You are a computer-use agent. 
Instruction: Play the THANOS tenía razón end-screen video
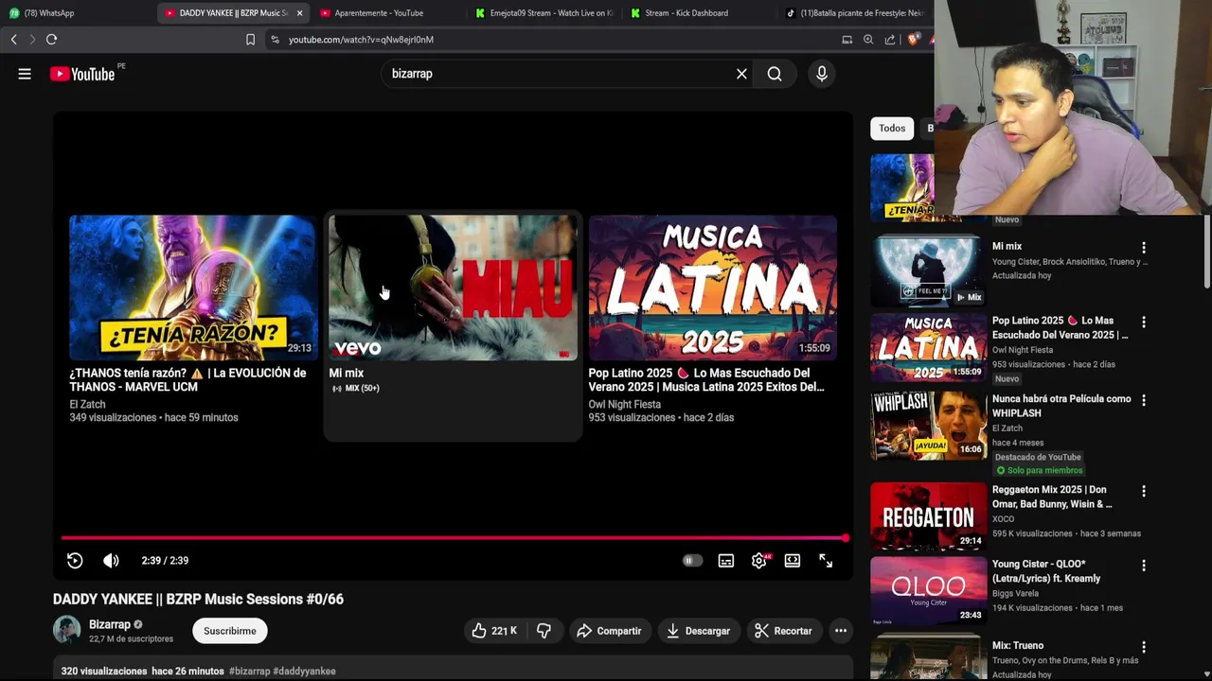(x=193, y=288)
